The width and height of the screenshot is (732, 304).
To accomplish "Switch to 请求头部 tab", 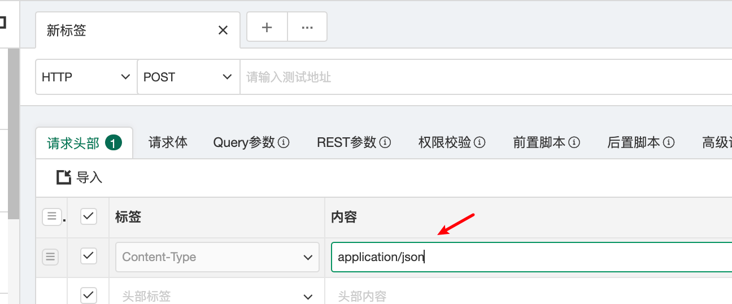I will [x=84, y=143].
